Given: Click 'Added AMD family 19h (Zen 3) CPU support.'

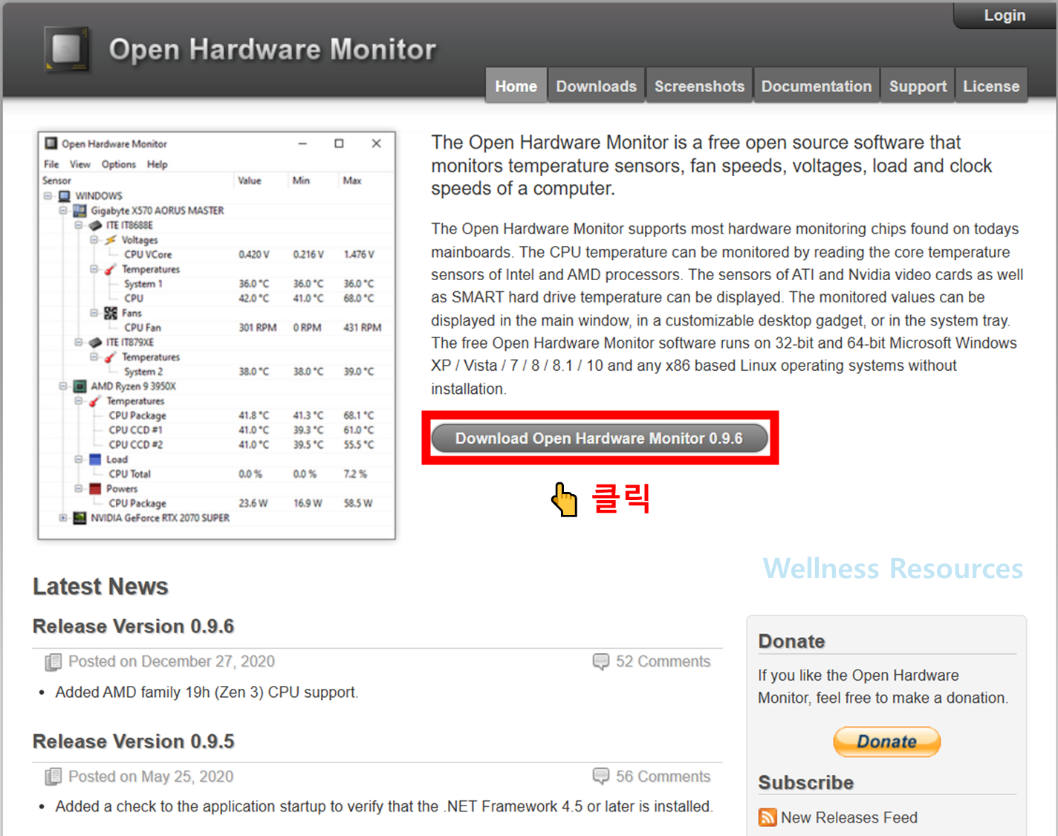Looking at the screenshot, I should (x=207, y=693).
